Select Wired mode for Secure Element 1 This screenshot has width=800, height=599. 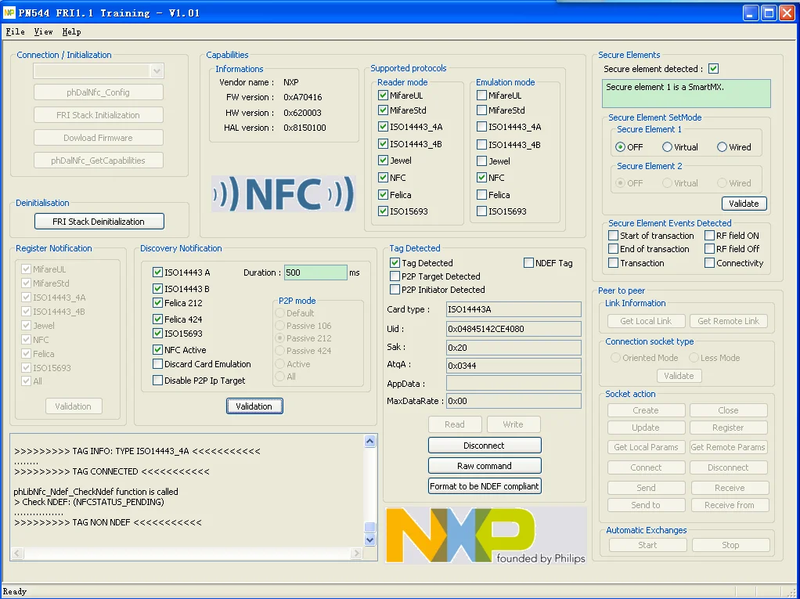[722, 147]
